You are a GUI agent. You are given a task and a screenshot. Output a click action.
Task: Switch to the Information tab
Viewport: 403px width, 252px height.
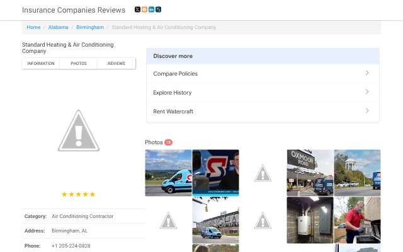pos(41,64)
